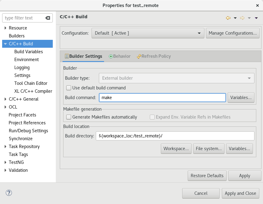Click the help question mark icon
The width and height of the screenshot is (263, 204).
(x=9, y=193)
